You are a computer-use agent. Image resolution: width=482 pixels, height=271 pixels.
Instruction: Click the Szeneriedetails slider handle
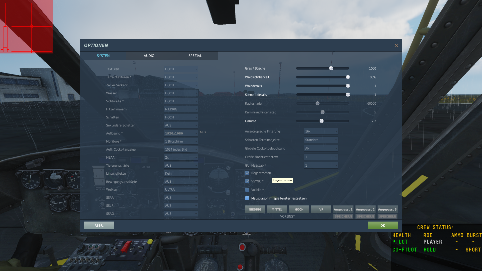point(348,95)
